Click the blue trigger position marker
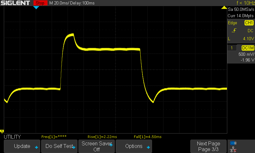This screenshot has width=255, height=153. click(x=36, y=7)
